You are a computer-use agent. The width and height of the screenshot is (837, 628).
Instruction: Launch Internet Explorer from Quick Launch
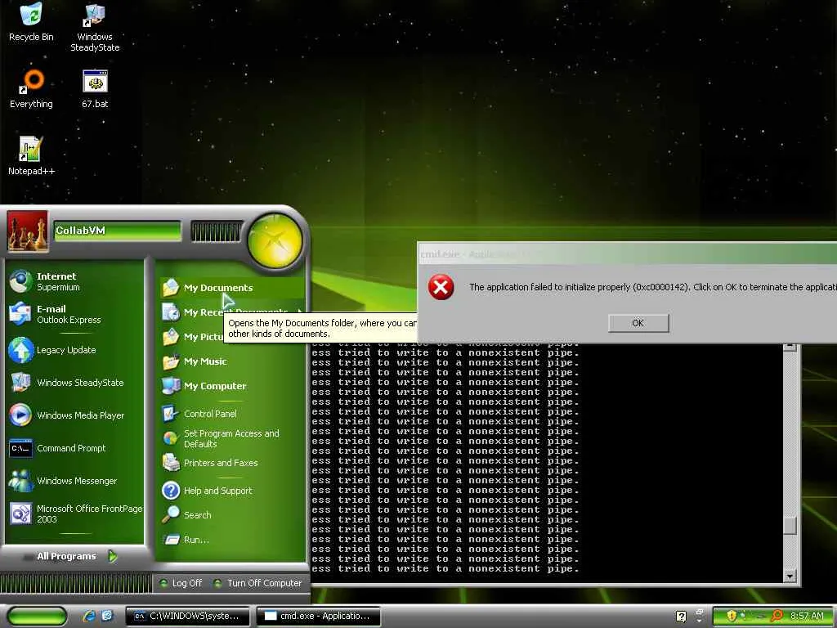coord(89,617)
